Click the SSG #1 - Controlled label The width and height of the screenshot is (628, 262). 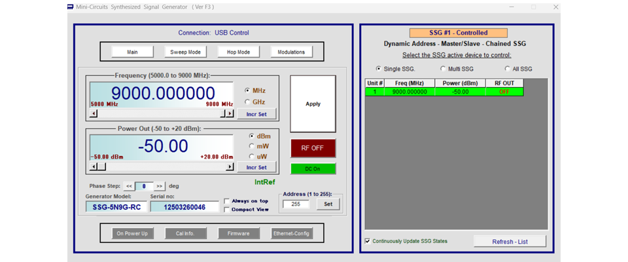pos(458,33)
